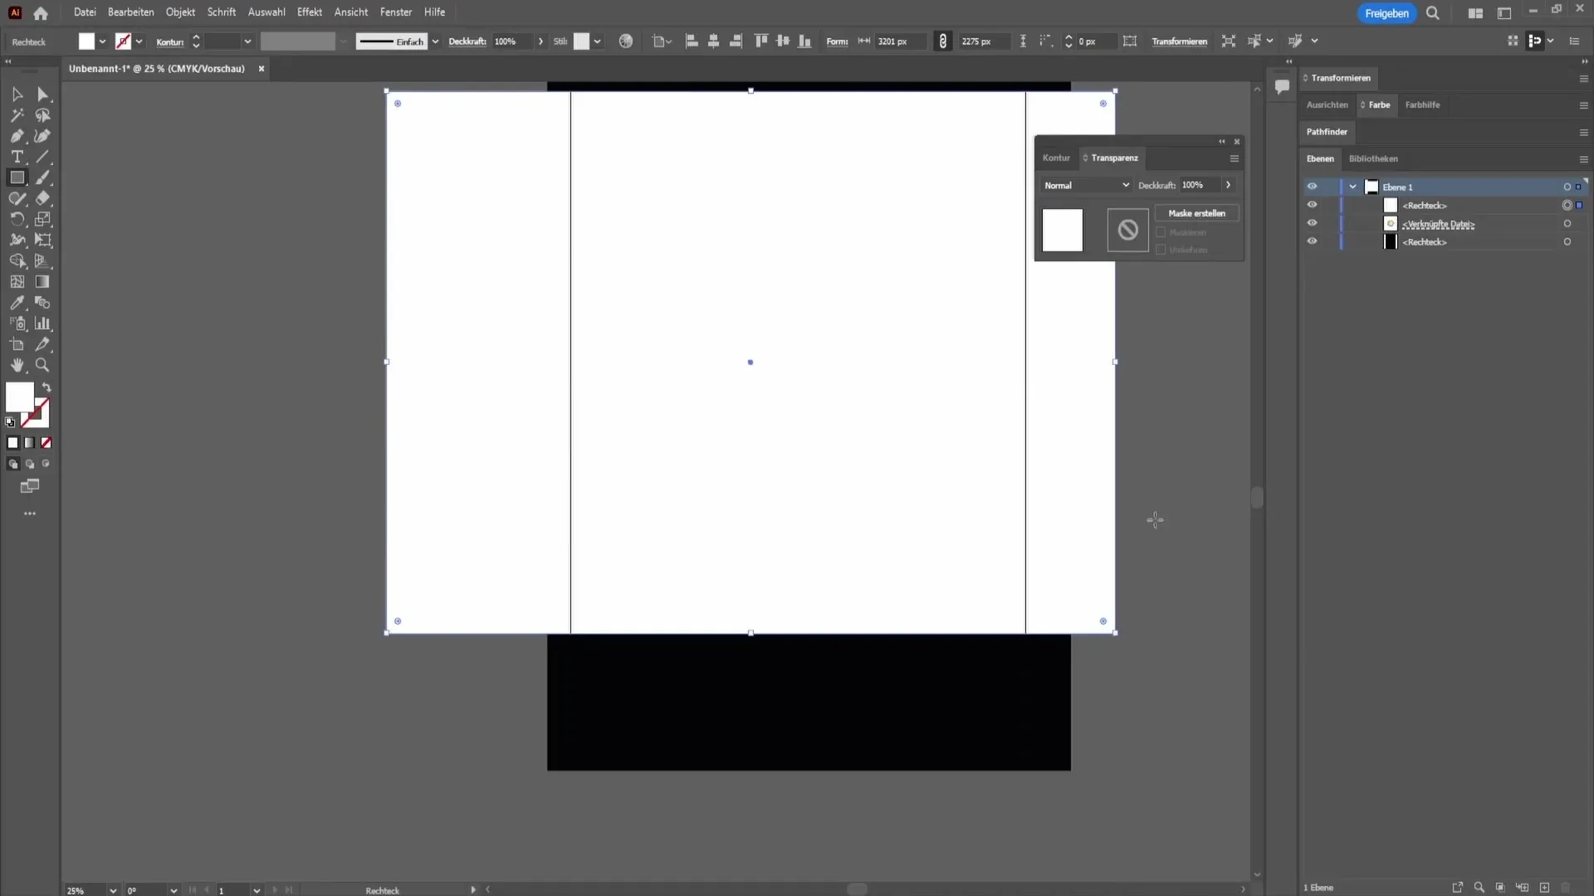Viewport: 1594px width, 896px height.
Task: Click the Freigeben button
Action: point(1386,13)
